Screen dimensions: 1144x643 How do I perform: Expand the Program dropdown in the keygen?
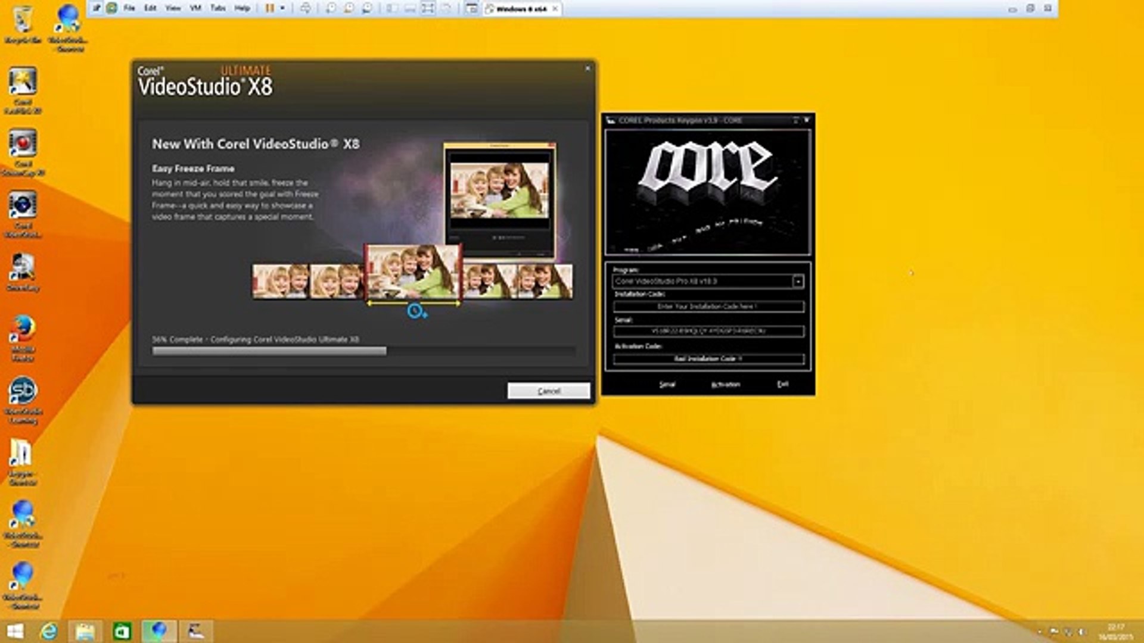point(798,281)
